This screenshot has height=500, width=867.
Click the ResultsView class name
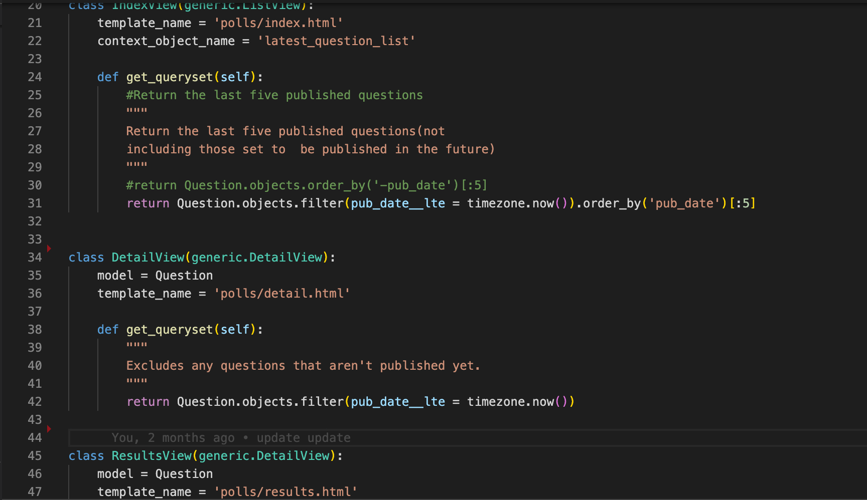(152, 456)
